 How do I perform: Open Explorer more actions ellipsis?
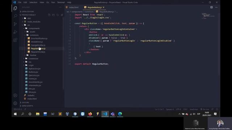pos(60,7)
